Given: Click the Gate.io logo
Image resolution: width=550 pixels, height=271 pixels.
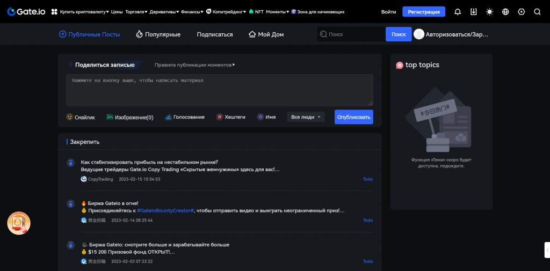Looking at the screenshot, I should (x=26, y=11).
